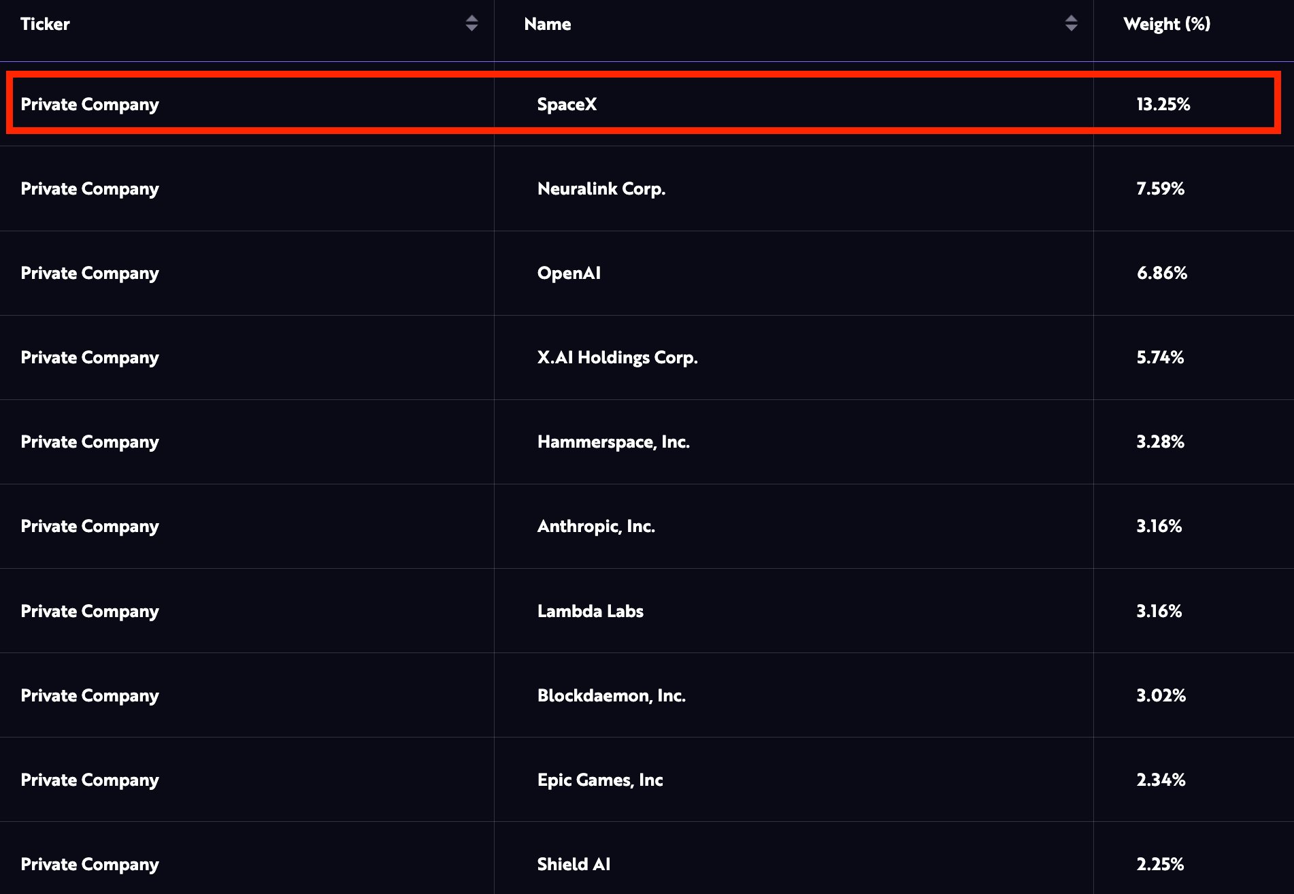Click the 7.59% weight cell
This screenshot has height=894, width=1294.
pyautogui.click(x=1160, y=189)
